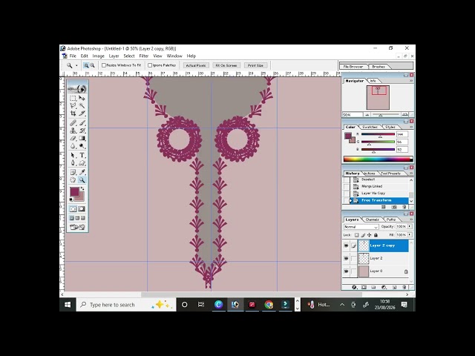Click the Actual Pixels button
Image resolution: width=475 pixels, height=356 pixels.
pyautogui.click(x=196, y=65)
